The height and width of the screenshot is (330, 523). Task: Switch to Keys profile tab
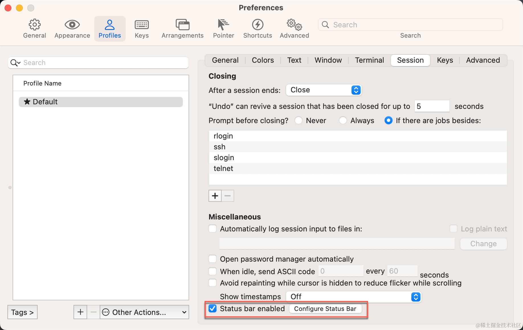pos(445,60)
